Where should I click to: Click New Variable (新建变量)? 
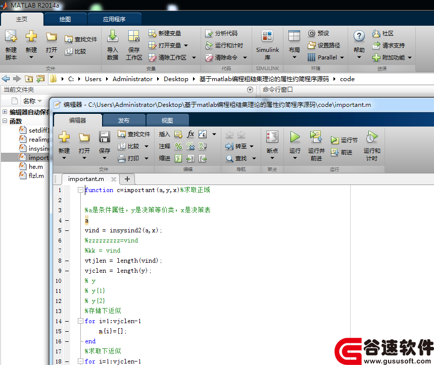tap(165, 33)
